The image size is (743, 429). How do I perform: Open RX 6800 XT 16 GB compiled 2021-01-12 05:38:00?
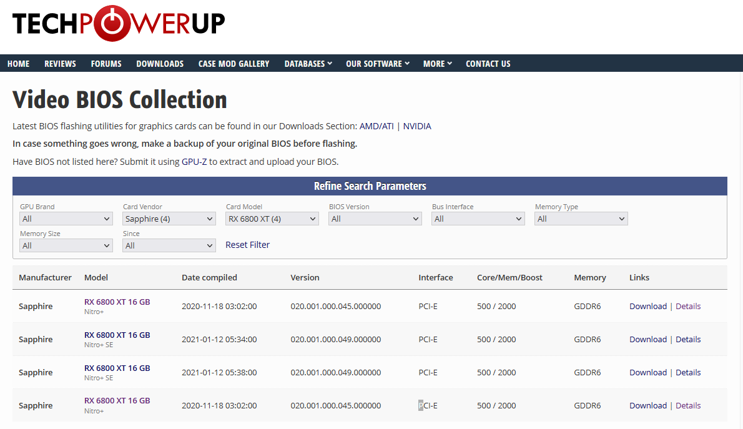tap(117, 368)
